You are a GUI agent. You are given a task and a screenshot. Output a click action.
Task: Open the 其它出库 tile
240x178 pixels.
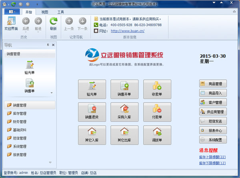click(x=124, y=135)
